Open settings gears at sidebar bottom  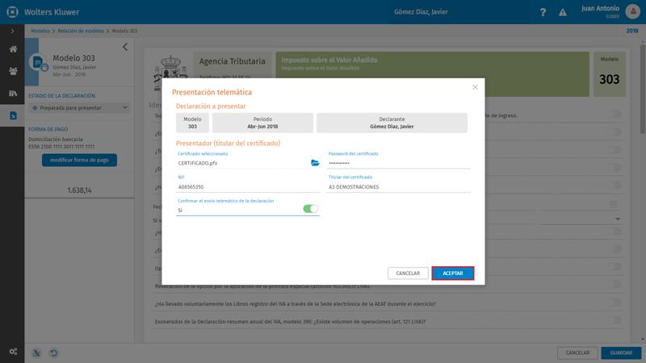coord(13,352)
